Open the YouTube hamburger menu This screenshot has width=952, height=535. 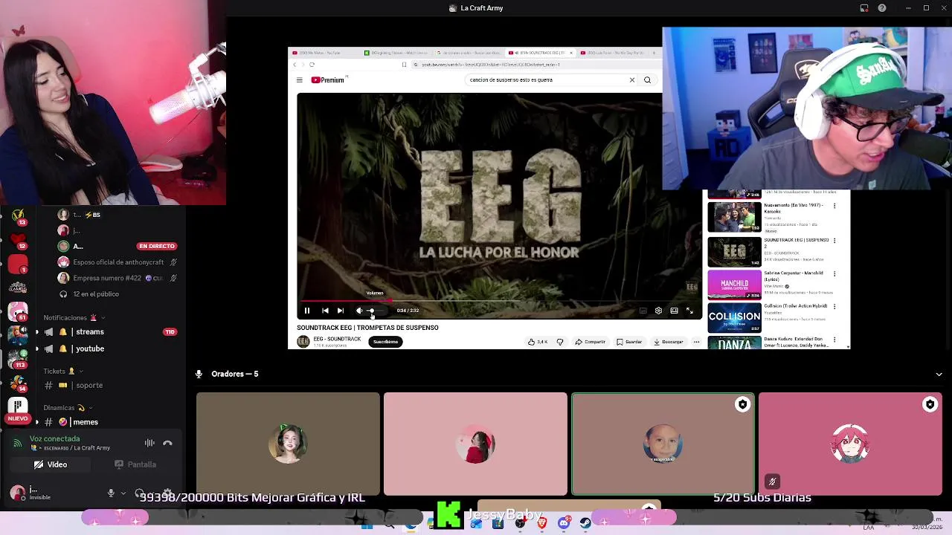pos(299,80)
